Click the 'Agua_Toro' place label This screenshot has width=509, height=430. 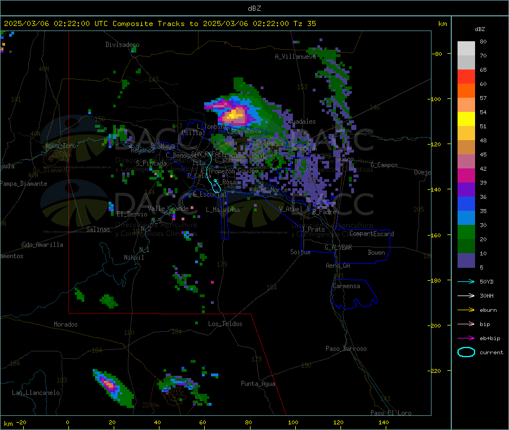tap(61, 146)
